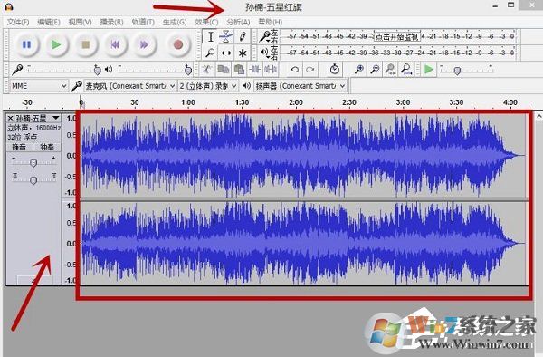
Task: Open the MME audio host dropdown
Action: (x=39, y=86)
